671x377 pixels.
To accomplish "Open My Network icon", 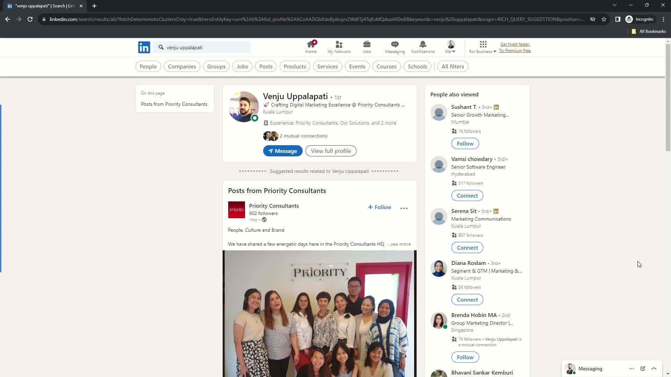I will (x=339, y=47).
